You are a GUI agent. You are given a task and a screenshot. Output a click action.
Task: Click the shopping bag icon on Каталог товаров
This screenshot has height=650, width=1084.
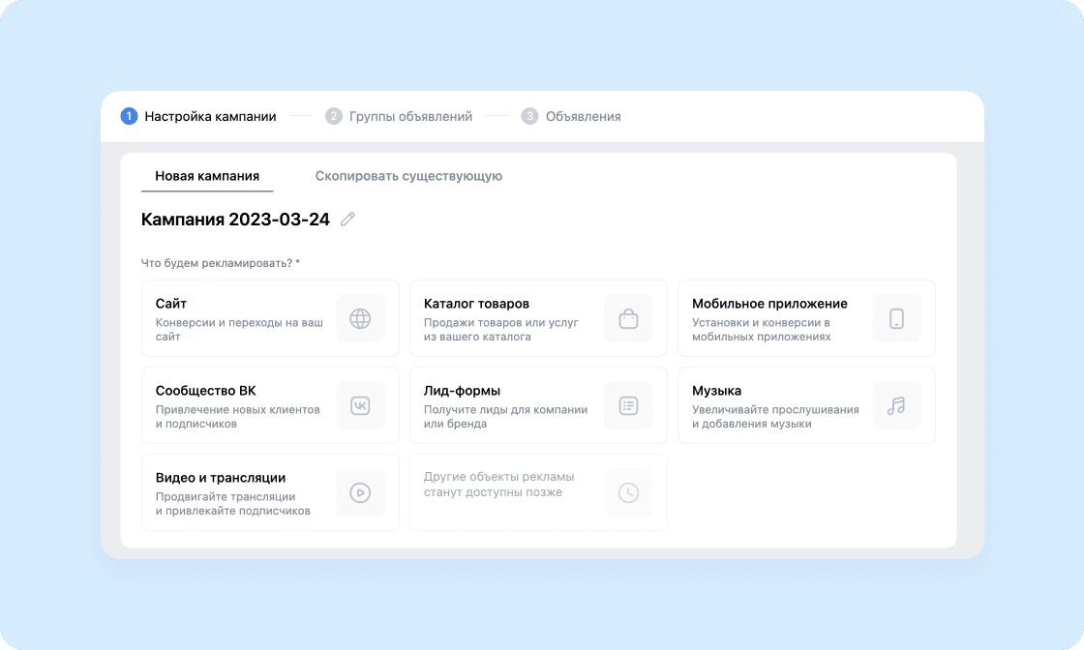click(x=628, y=318)
